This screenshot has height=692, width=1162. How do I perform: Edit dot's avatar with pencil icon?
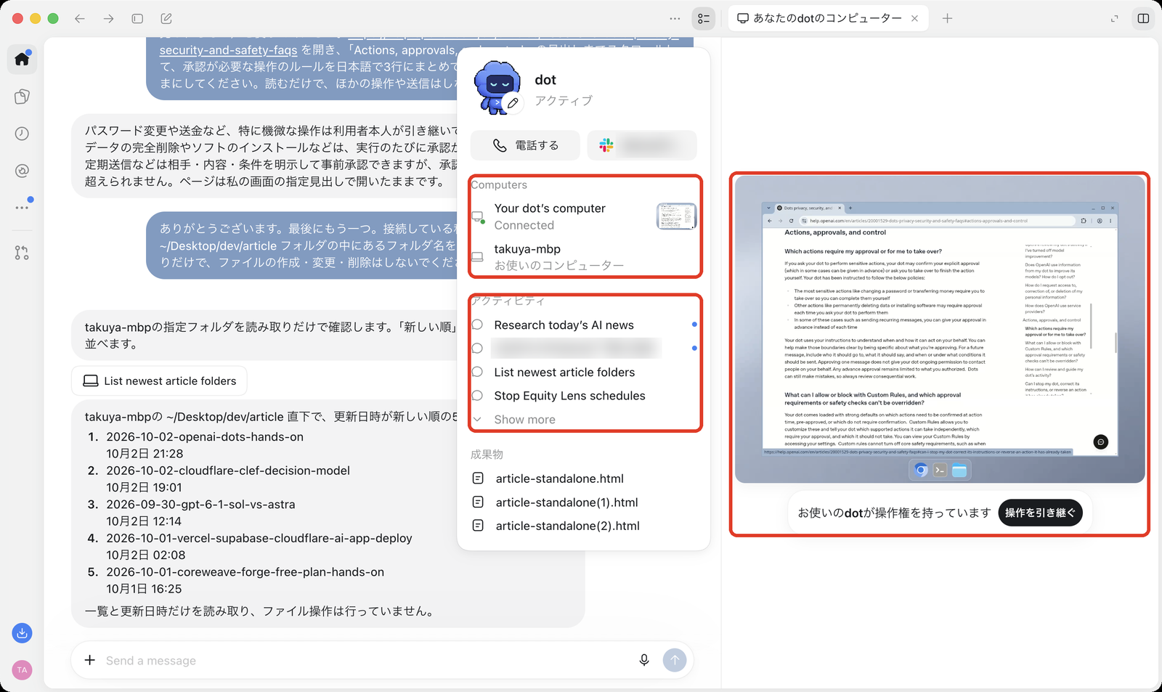(x=513, y=103)
